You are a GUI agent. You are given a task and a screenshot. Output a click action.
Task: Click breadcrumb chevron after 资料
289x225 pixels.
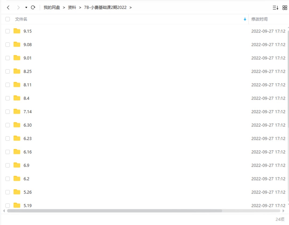(x=80, y=8)
